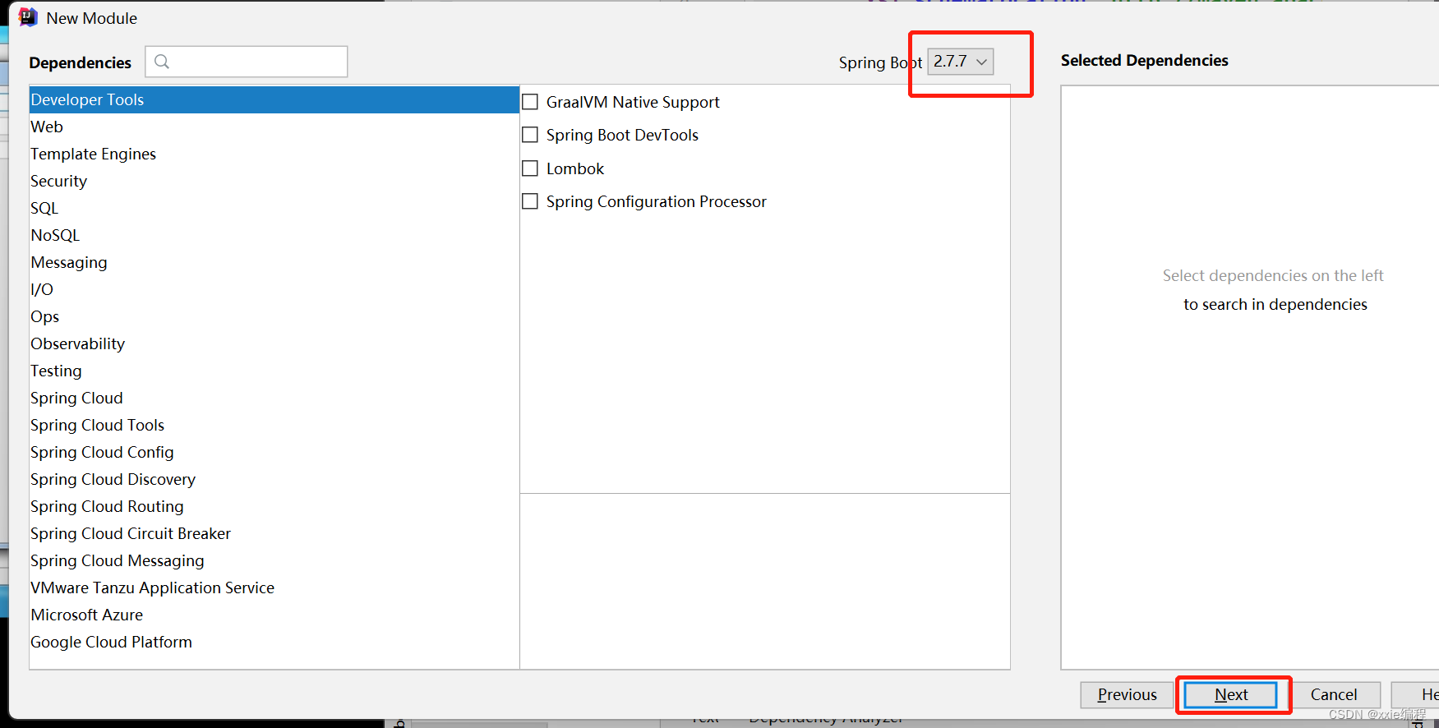Select the I/O category
The width and height of the screenshot is (1439, 728).
(x=274, y=289)
